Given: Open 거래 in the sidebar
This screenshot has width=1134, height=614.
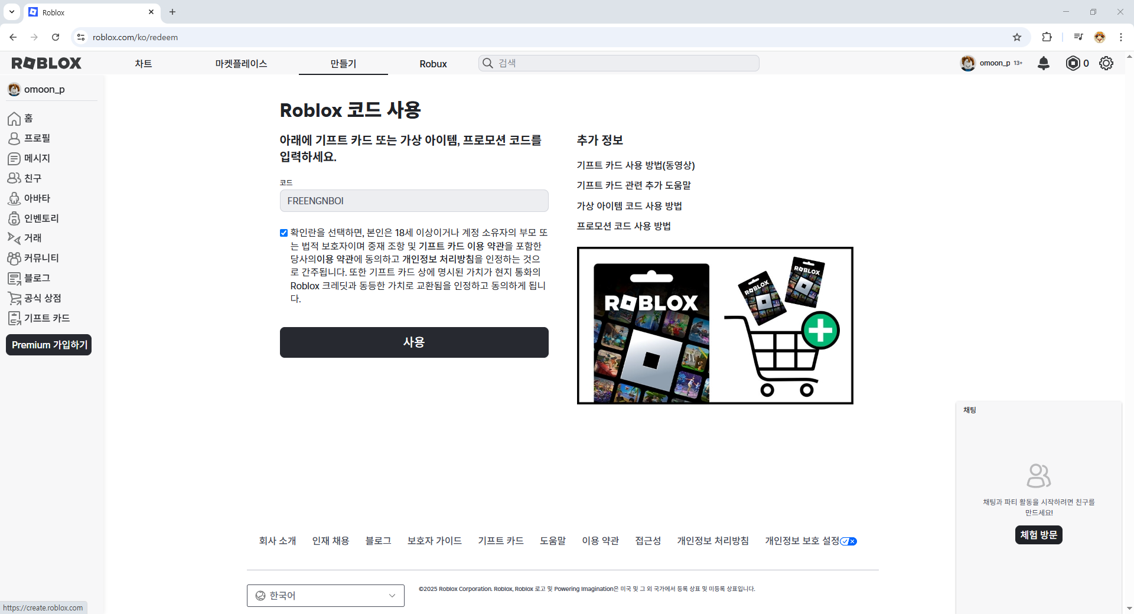Looking at the screenshot, I should click(24, 238).
